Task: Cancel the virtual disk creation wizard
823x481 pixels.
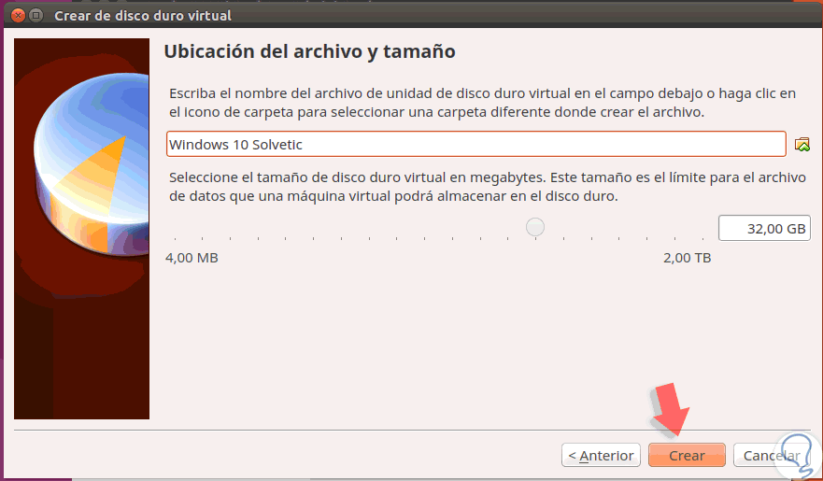Action: coord(768,456)
